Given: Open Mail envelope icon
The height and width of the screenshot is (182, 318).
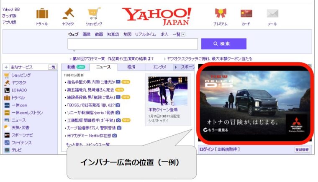Looking at the screenshot, I should [x=272, y=14].
